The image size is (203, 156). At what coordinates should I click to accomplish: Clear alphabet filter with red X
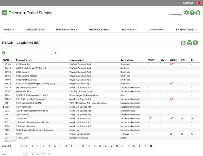pyautogui.click(x=151, y=146)
